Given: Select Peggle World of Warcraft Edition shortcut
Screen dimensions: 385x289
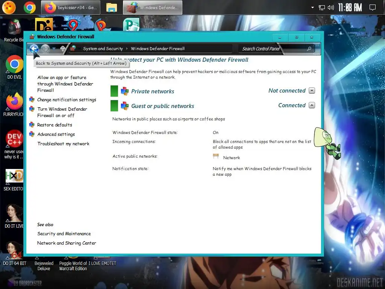Looking at the screenshot, I should [73, 264].
